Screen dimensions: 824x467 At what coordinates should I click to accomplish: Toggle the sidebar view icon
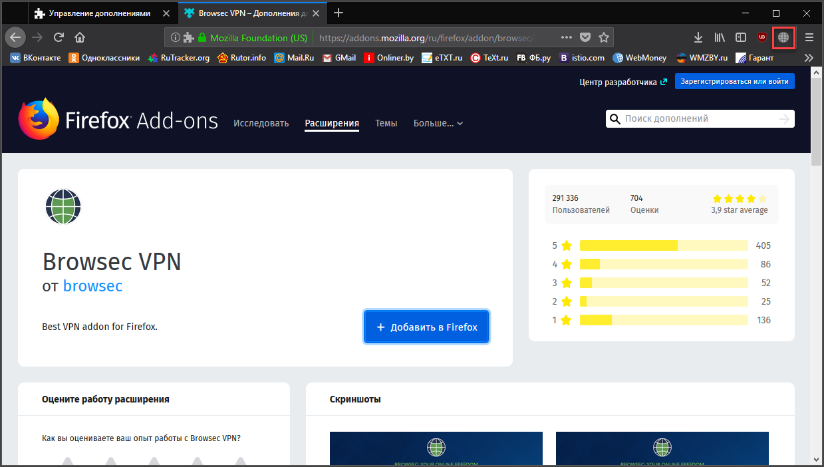(x=740, y=37)
